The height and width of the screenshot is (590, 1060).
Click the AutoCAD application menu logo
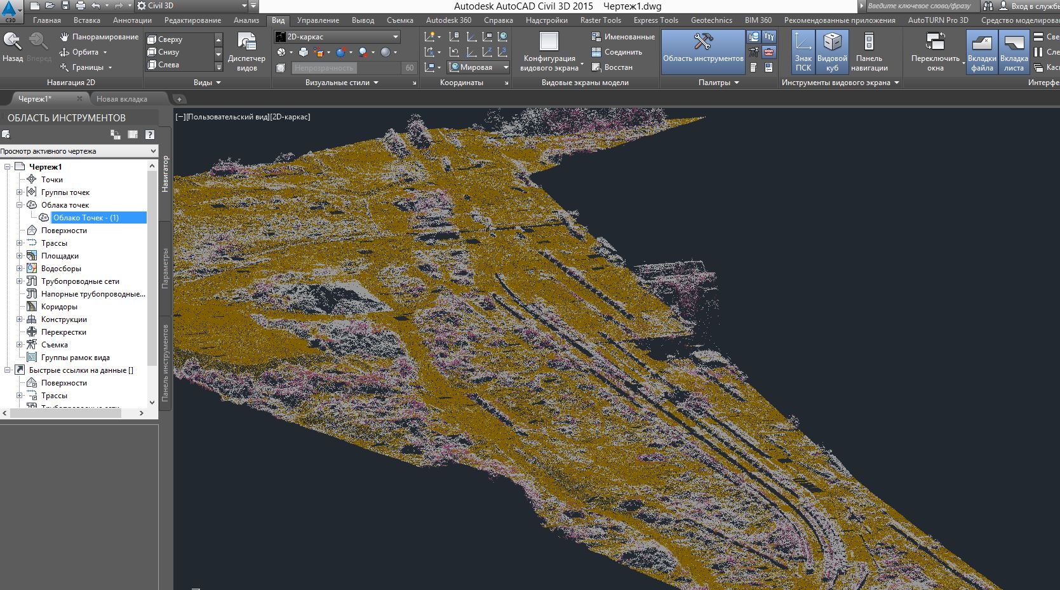point(11,10)
